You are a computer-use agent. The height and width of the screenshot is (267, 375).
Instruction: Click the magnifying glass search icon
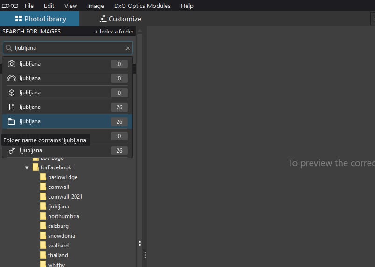click(x=9, y=48)
